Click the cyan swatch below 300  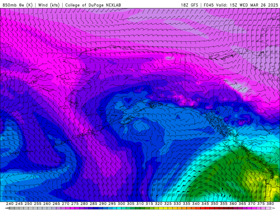click(x=119, y=208)
